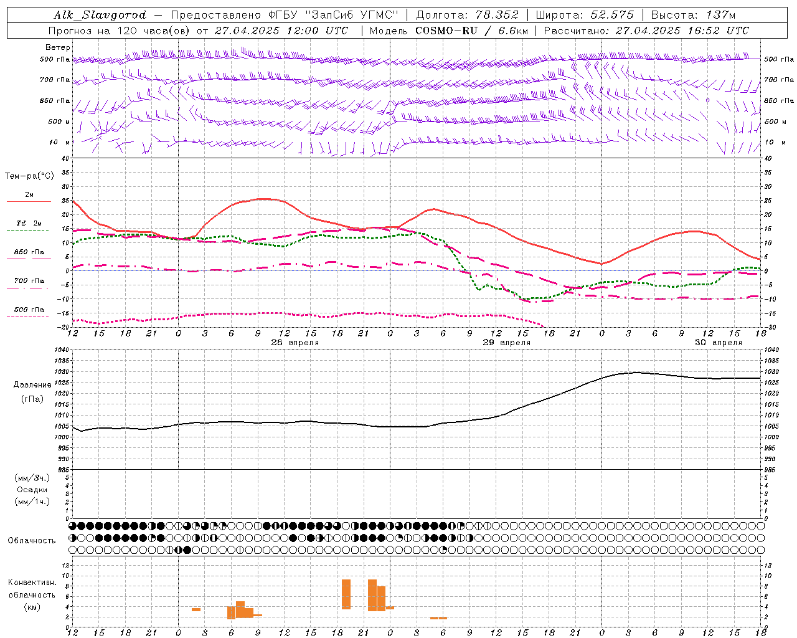Click the red 2м legend line sample
This screenshot has width=797, height=638.
(x=29, y=202)
